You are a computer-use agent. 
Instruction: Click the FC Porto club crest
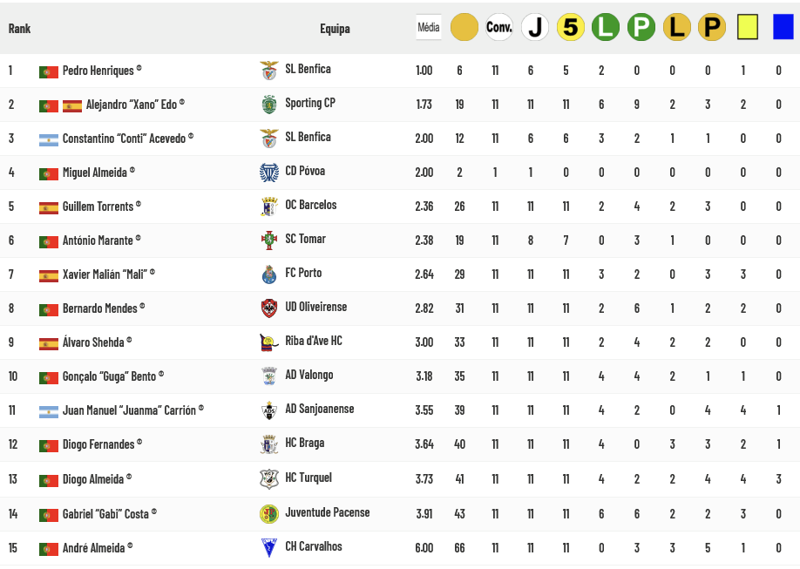[x=269, y=274]
